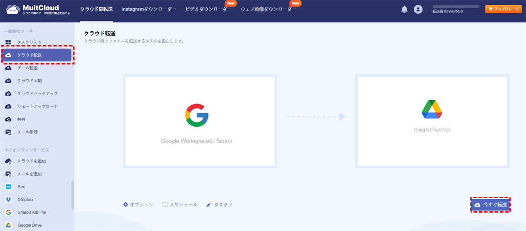Image resolution: width=526 pixels, height=231 pixels.
Task: Open the notifications bell
Action: coord(405,9)
